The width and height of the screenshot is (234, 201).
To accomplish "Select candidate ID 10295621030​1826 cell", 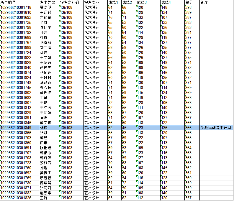I will 19,198.
